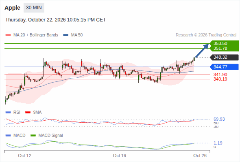Click the Oct 12 date axis label
240x162 pixels.
click(x=24, y=156)
